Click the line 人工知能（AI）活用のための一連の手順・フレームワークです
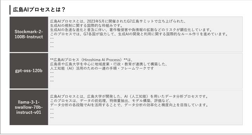The height and width of the screenshot is (135, 252). 102,68
